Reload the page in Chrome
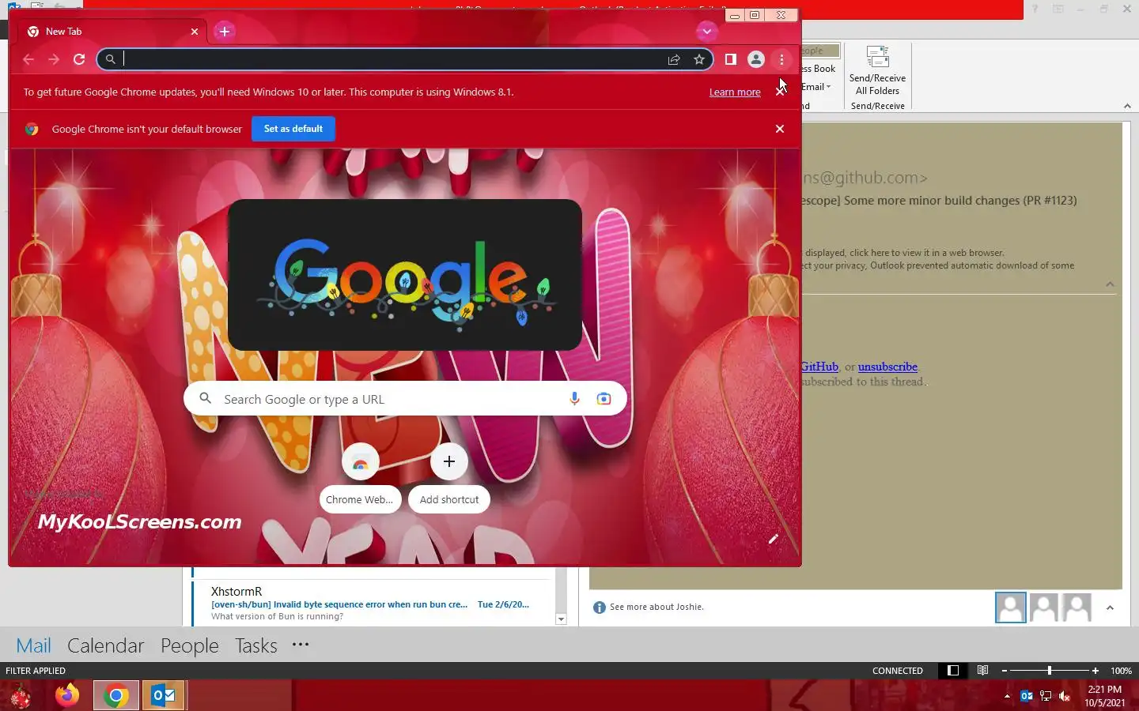The image size is (1139, 711). (79, 59)
